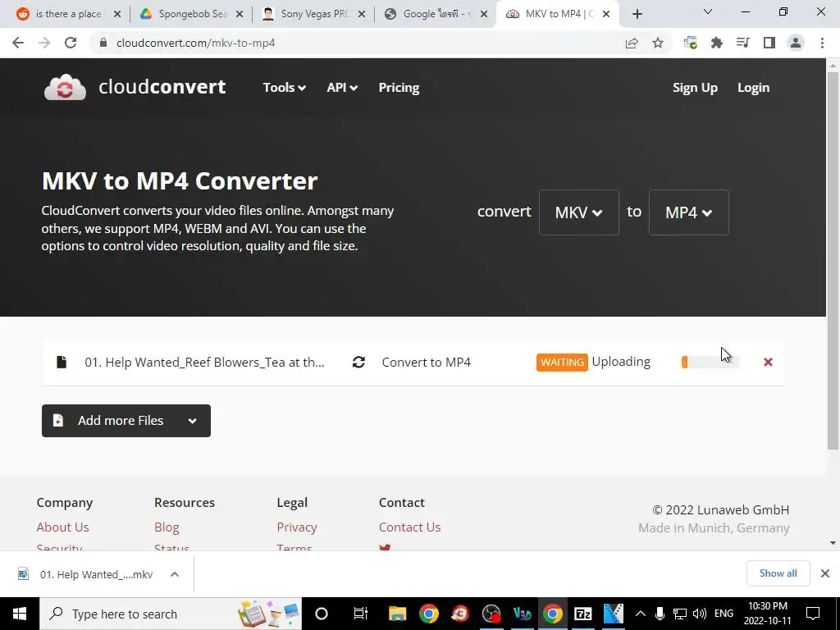This screenshot has width=840, height=630.
Task: Go back to the previous page
Action: tap(18, 43)
